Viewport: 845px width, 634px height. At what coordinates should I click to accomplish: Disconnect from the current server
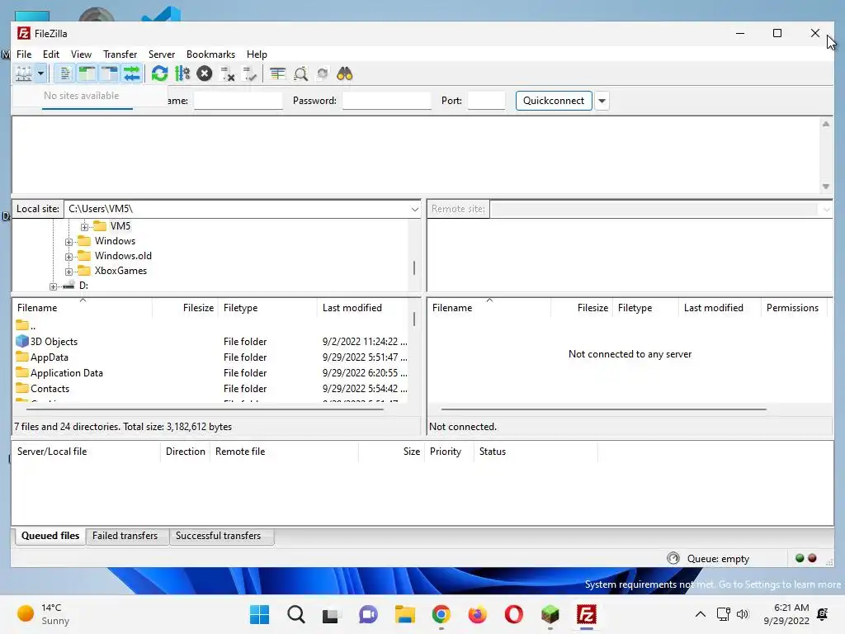228,73
